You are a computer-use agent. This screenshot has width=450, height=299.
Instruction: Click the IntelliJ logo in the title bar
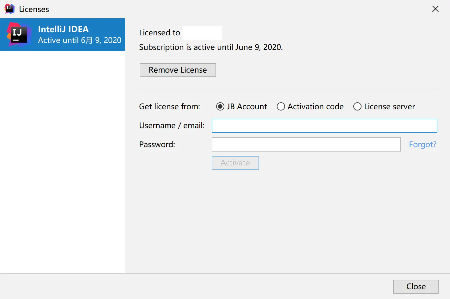[x=9, y=9]
